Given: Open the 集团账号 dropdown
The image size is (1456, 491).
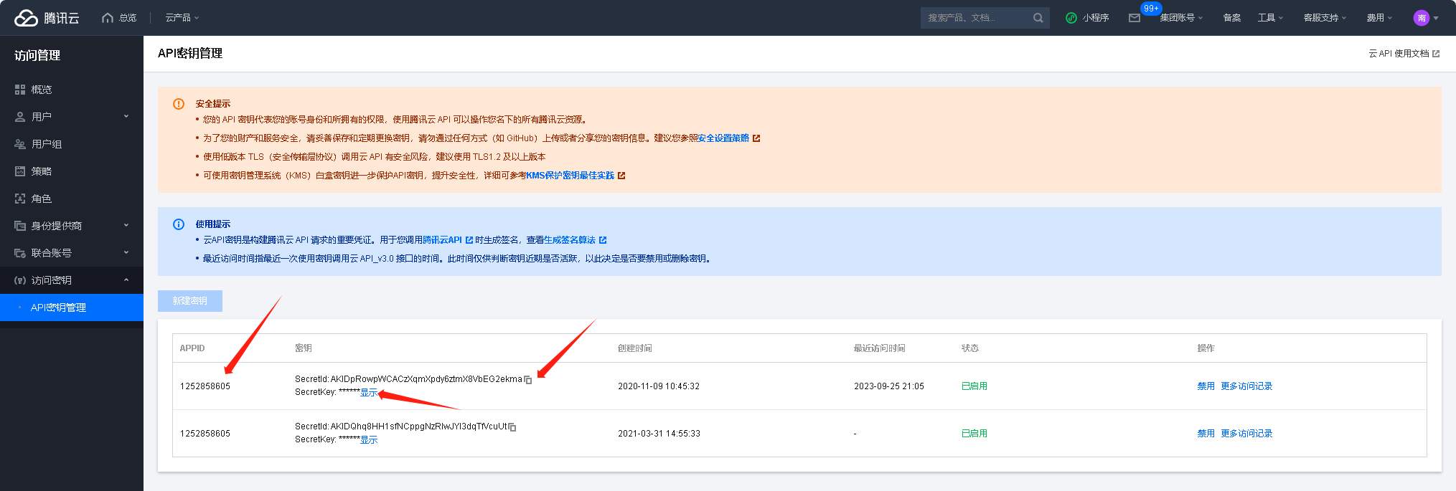Looking at the screenshot, I should coord(1181,18).
